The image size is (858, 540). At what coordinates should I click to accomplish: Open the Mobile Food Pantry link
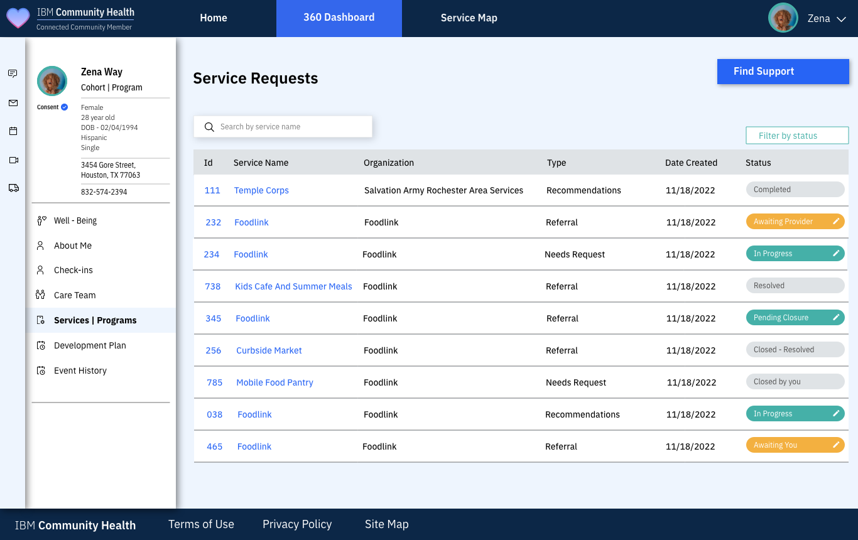[x=274, y=382]
